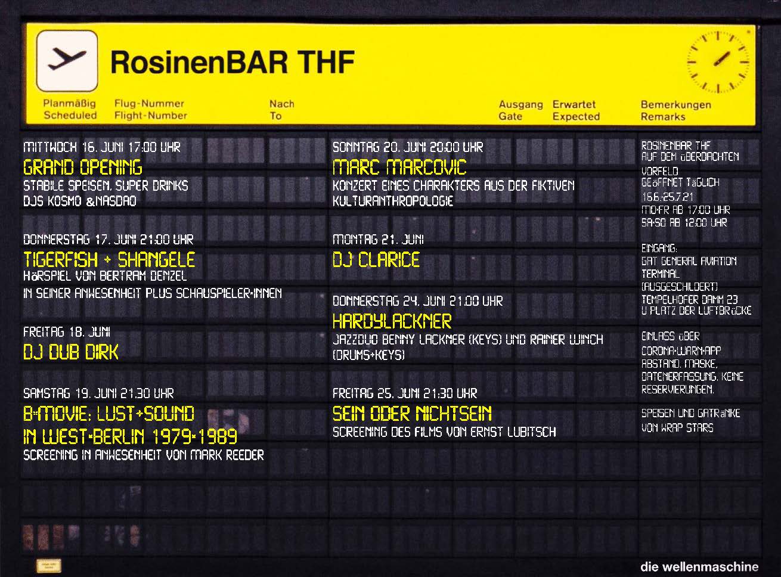The height and width of the screenshot is (577, 781).
Task: Select the Ausgang Gate column header
Action: (520, 110)
